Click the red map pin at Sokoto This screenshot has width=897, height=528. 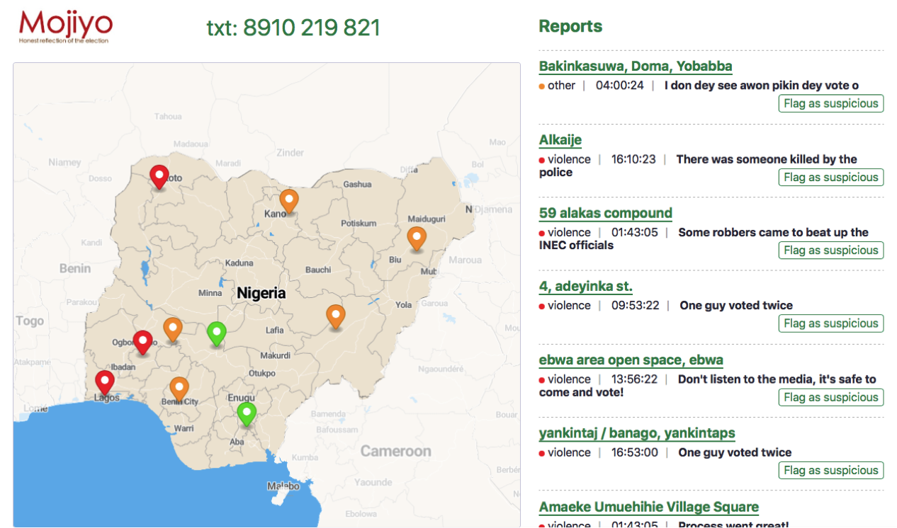coord(159,176)
